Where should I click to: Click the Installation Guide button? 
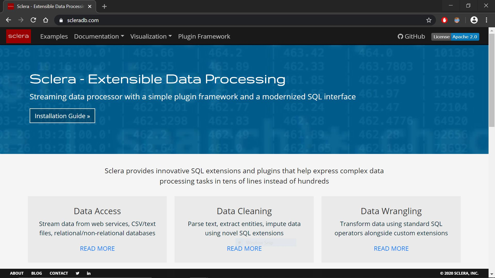(62, 116)
